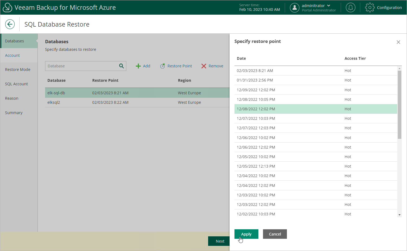Select the elk-sql-db database row

pos(137,93)
